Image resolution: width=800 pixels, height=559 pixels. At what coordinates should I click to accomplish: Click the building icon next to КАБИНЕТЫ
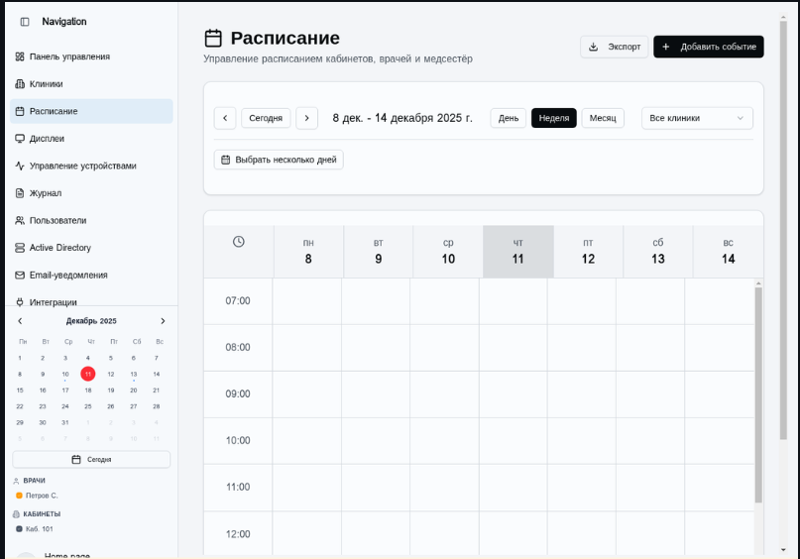coord(16,514)
